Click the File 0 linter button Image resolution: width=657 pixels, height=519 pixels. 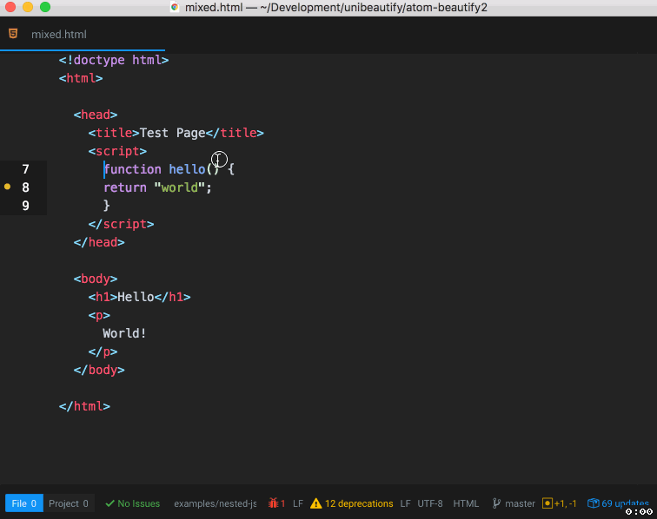pos(23,503)
